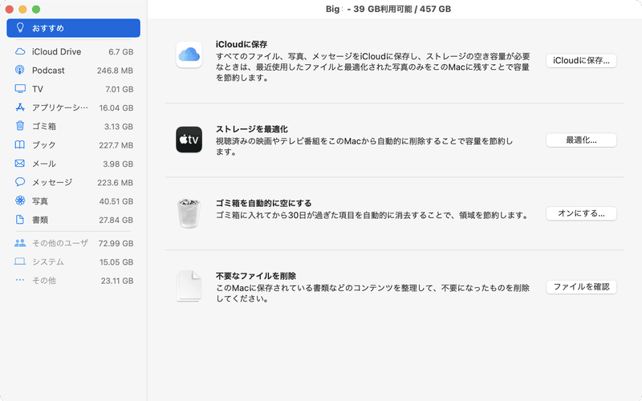The width and height of the screenshot is (642, 401).
Task: Click the 写真 flower icon
Action: pos(19,200)
